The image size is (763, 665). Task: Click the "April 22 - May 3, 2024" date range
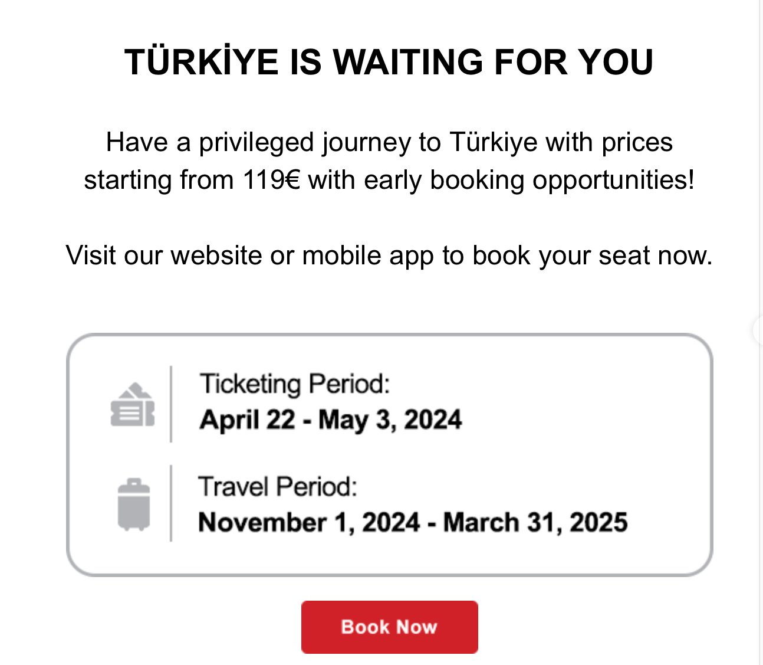click(x=331, y=420)
